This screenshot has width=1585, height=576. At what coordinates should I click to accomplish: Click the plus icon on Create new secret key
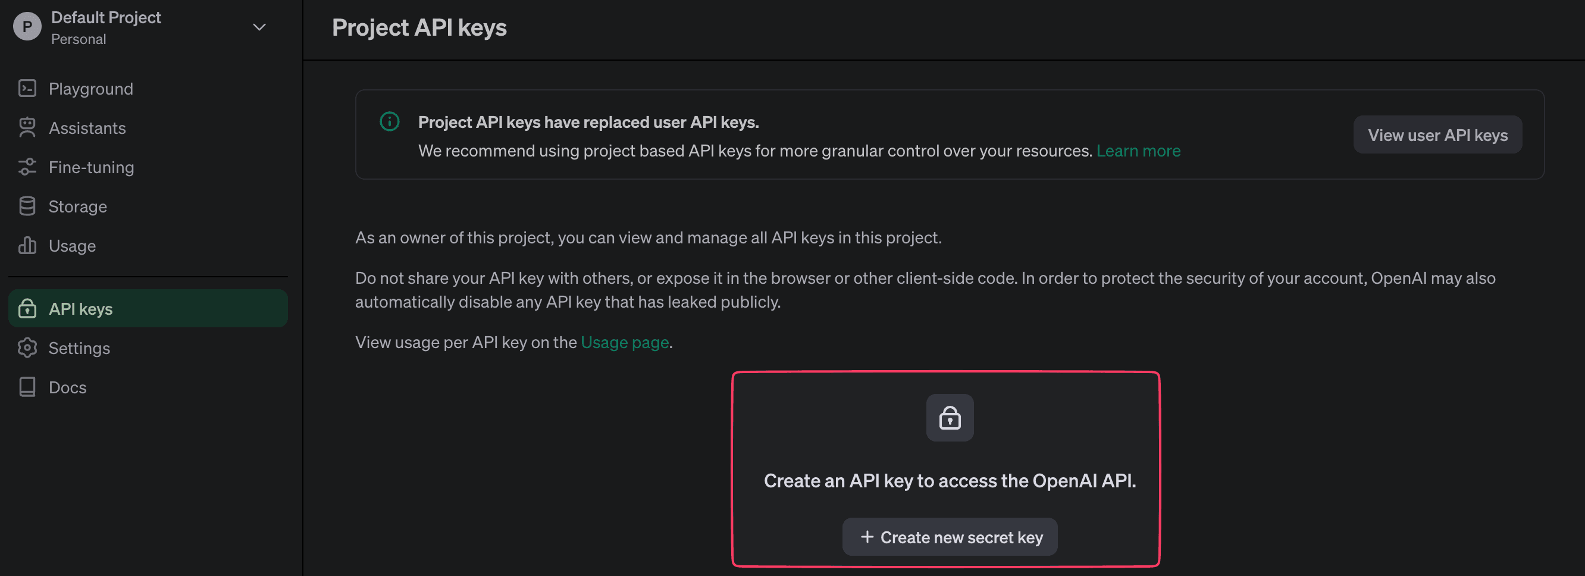coord(866,537)
